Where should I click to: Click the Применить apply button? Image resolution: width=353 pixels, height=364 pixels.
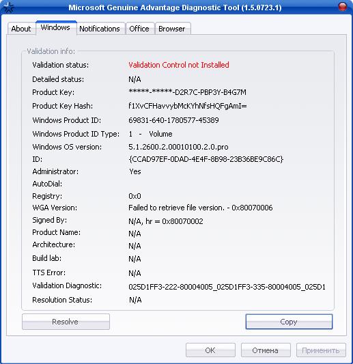[321, 350]
